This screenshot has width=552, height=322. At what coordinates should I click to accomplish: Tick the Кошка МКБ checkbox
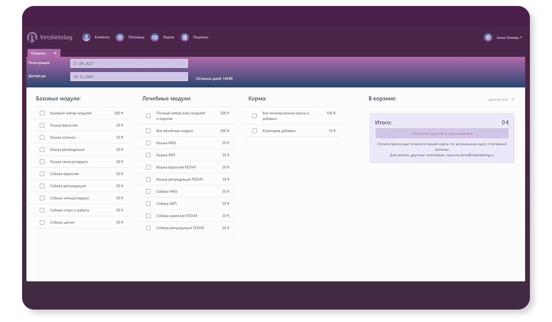click(148, 143)
